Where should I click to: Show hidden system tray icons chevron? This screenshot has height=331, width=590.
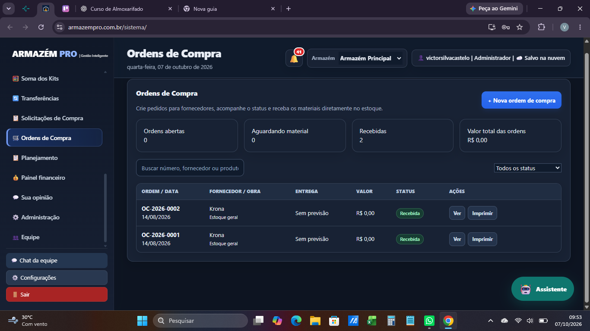(490, 321)
